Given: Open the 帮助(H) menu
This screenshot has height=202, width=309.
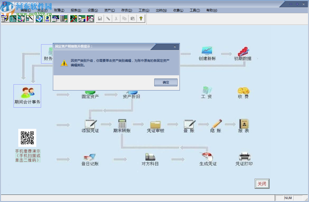Looking at the screenshot, I should pos(212,10).
